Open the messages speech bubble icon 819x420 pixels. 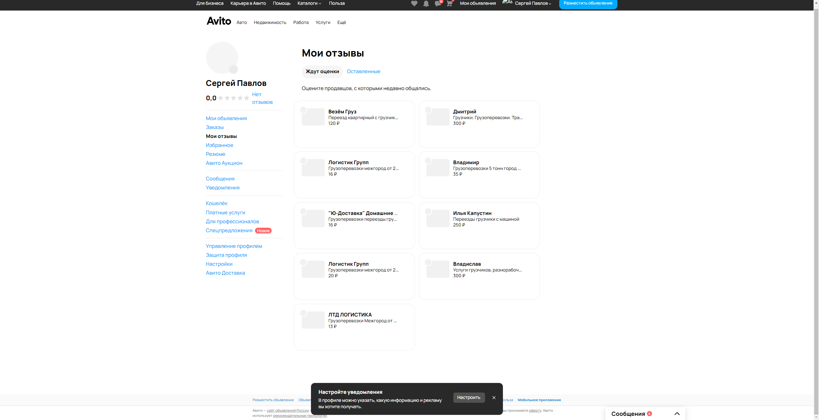click(x=438, y=4)
